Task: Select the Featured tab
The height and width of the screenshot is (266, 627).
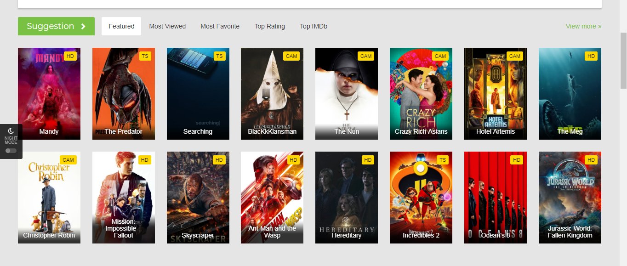Action: (121, 26)
